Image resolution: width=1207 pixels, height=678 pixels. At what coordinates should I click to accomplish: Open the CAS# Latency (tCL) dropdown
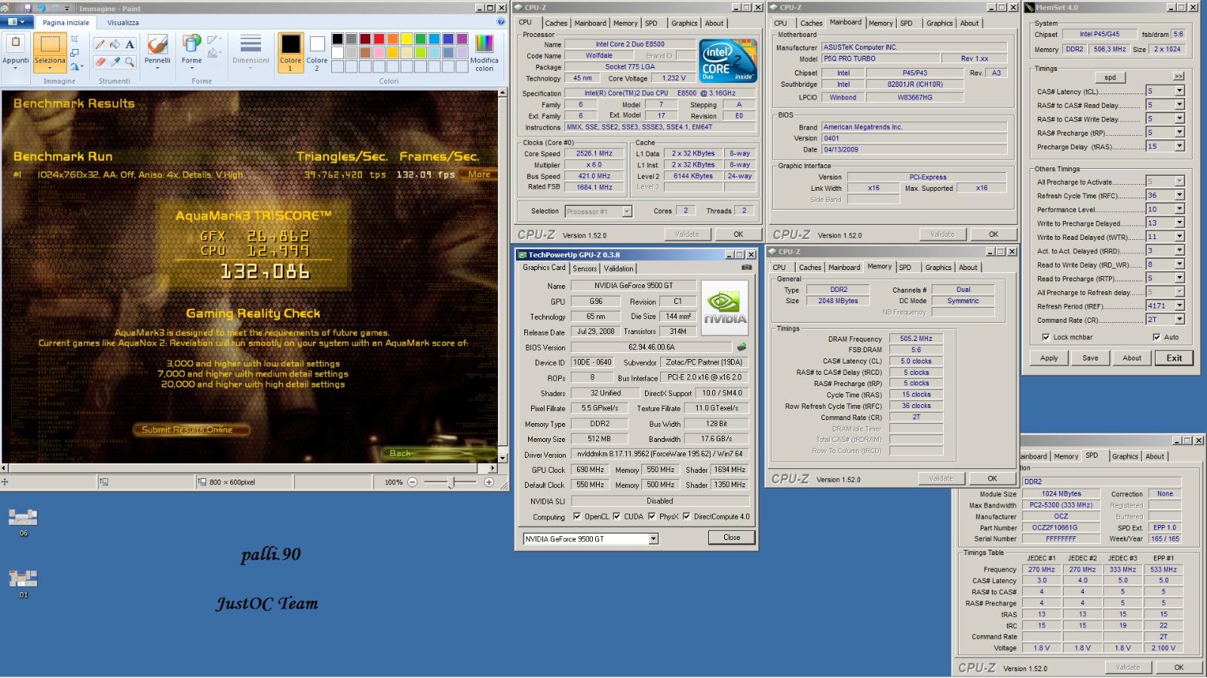[1179, 91]
